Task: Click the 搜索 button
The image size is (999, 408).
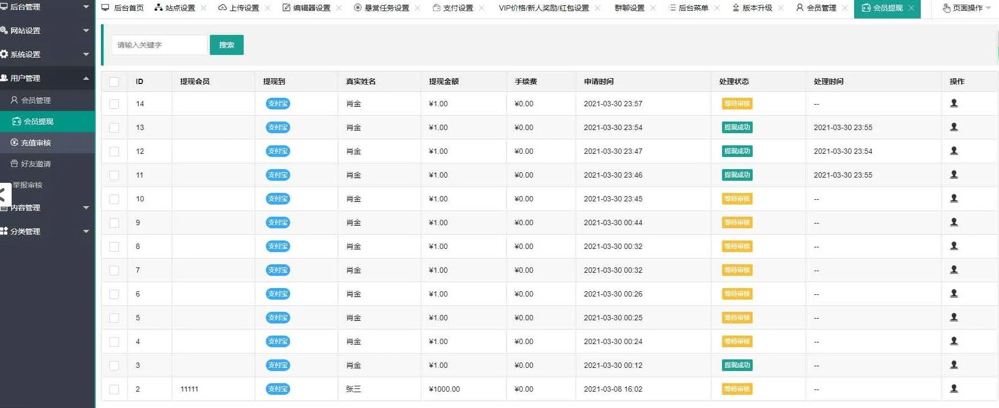Action: (226, 45)
